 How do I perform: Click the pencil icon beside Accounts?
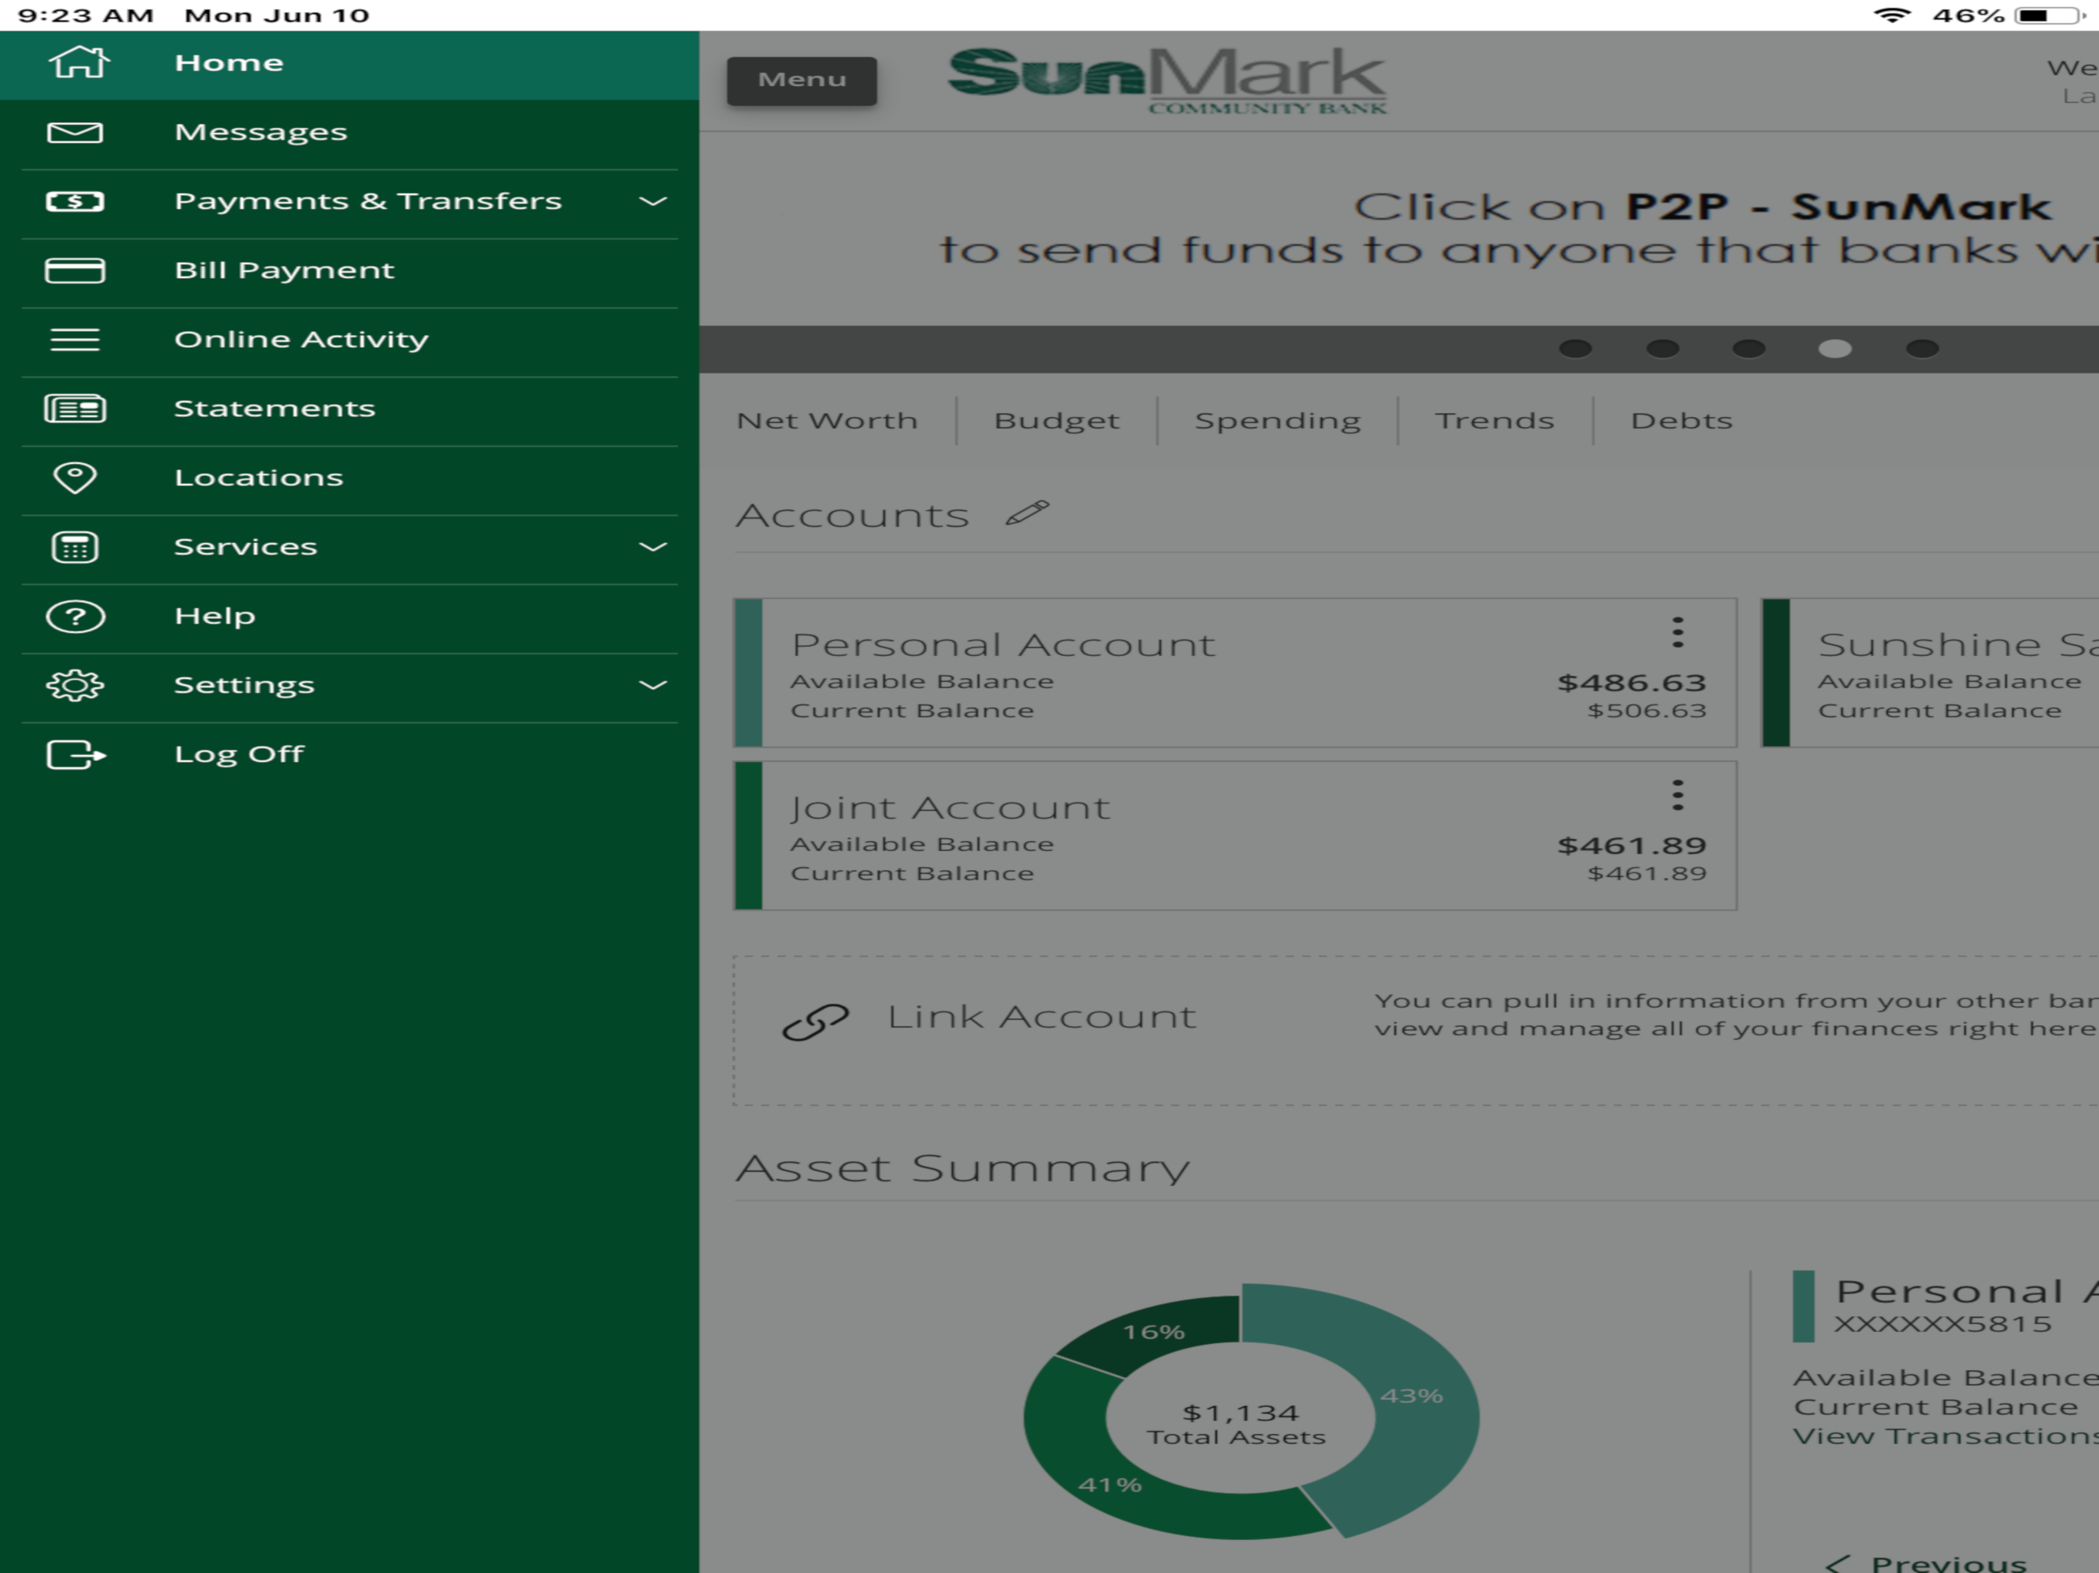[1028, 513]
